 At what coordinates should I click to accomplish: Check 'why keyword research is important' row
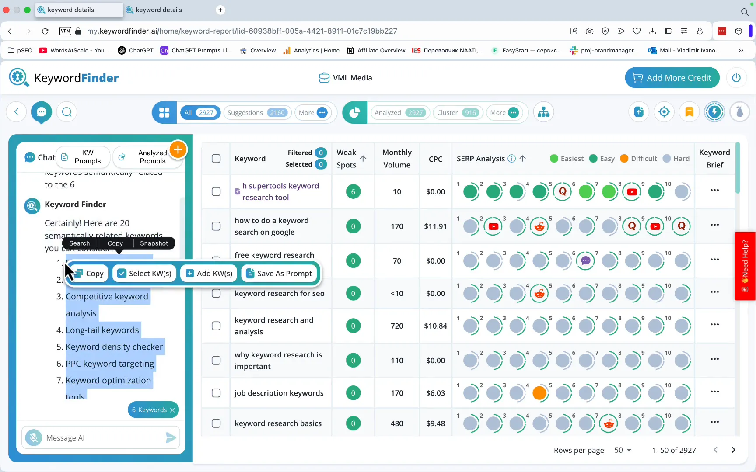click(216, 361)
